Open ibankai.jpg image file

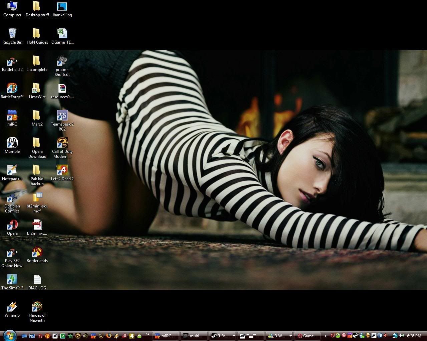click(62, 9)
